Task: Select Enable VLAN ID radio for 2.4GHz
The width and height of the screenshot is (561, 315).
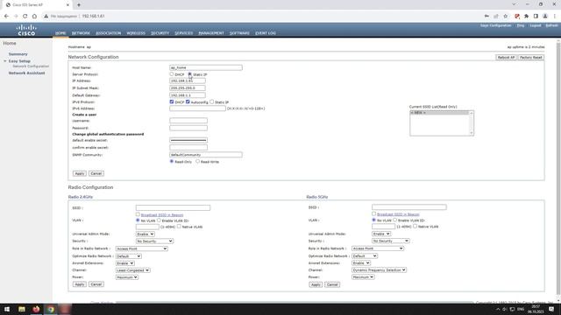Action: point(160,220)
